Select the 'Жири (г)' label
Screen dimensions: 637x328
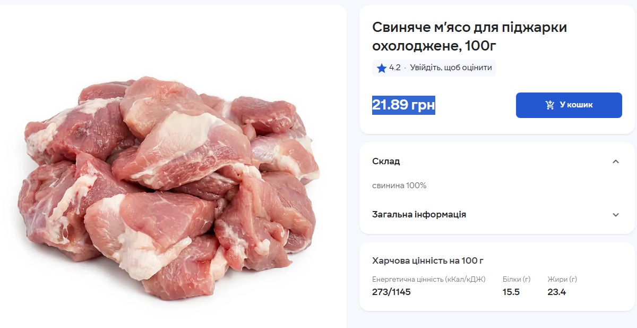coord(562,279)
